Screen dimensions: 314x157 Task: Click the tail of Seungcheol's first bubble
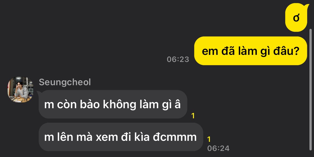click(39, 93)
